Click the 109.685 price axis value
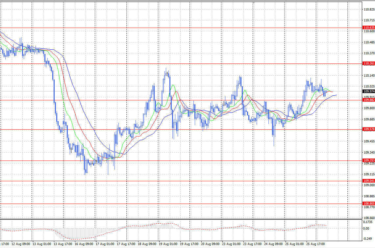Screen dimensions: 375x248 (x=369, y=119)
